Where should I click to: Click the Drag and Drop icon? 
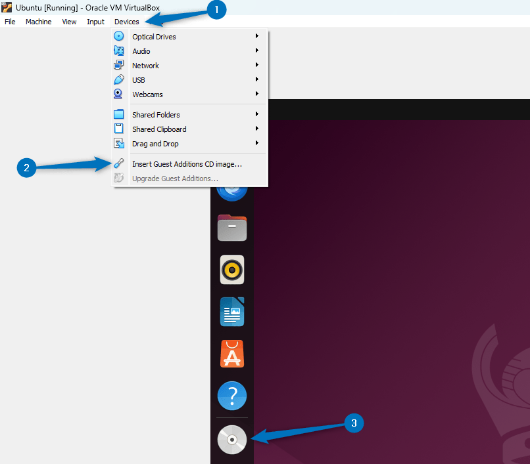coord(119,143)
